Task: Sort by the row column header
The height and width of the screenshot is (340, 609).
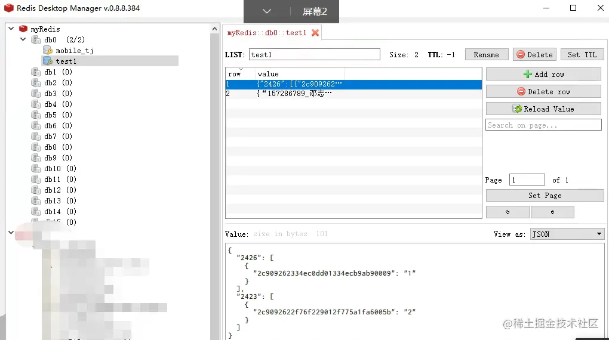Action: click(x=240, y=73)
